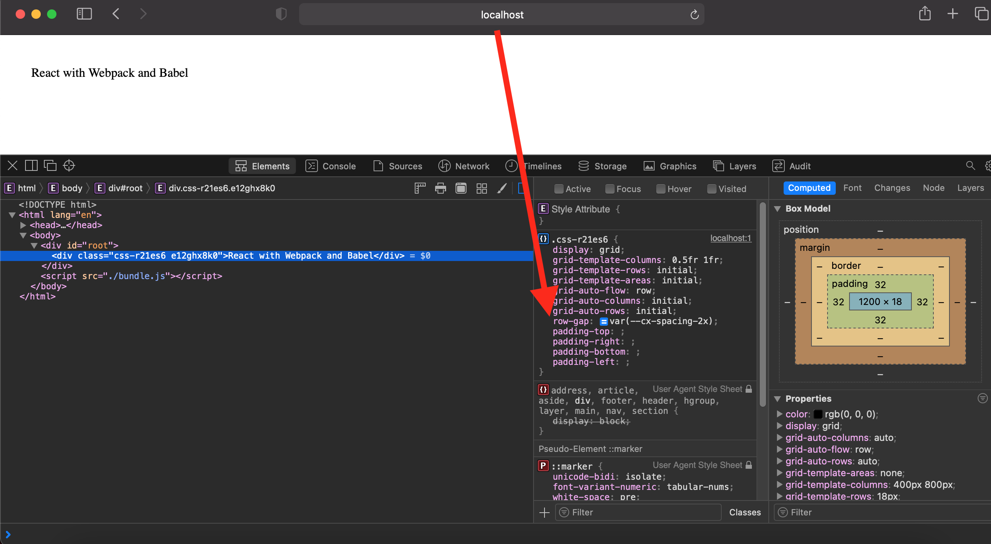991x544 pixels.
Task: Activate the paintbrush style-editing icon
Action: click(502, 188)
